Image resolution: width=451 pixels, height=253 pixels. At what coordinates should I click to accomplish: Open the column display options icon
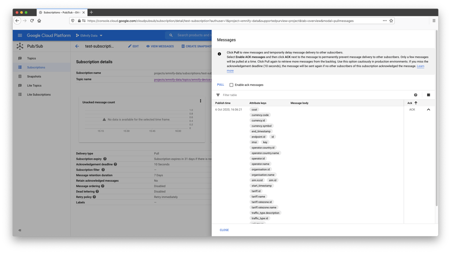point(428,95)
